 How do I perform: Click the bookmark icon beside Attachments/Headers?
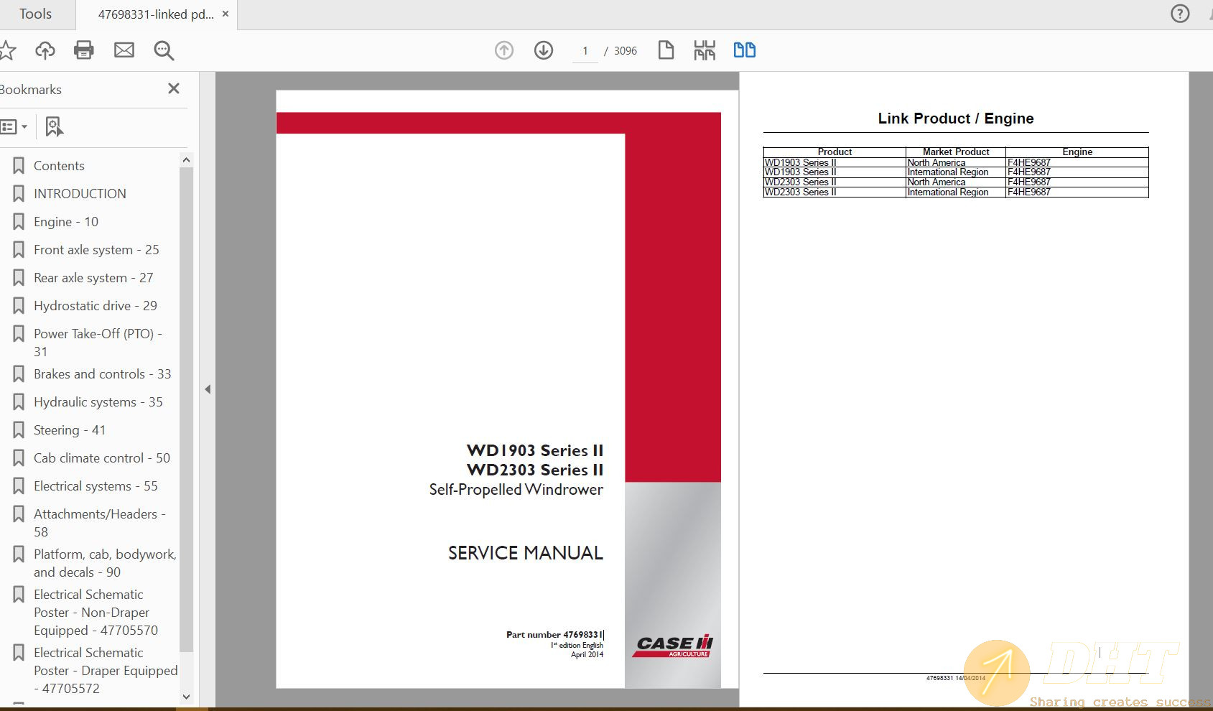[x=19, y=514]
